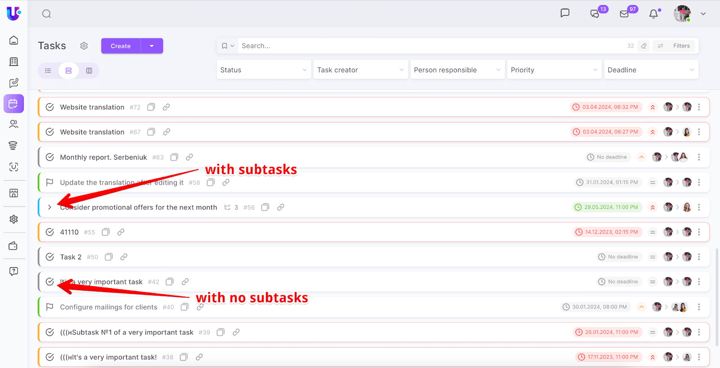
Task: Open the mail inbox with 97 badge
Action: (x=624, y=14)
